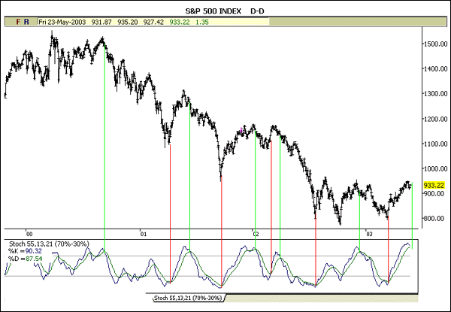Click the 01 year marker on the time axis

tap(144, 234)
